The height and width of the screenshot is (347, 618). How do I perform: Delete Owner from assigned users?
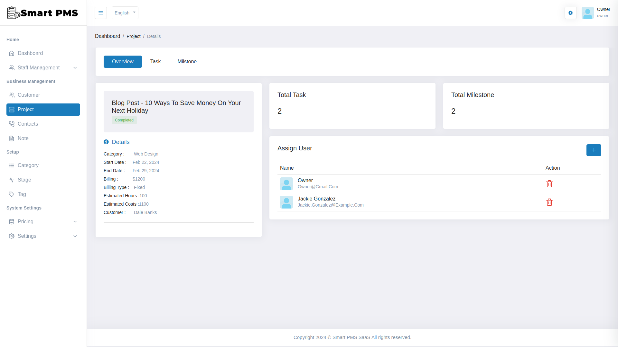click(x=549, y=184)
